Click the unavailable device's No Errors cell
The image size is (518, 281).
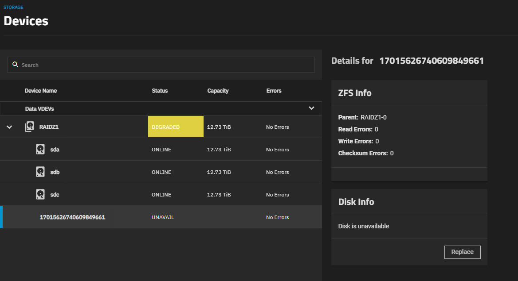(x=278, y=217)
